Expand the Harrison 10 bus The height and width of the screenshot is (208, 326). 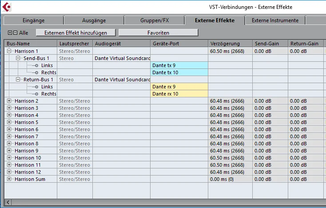[x=9, y=158]
